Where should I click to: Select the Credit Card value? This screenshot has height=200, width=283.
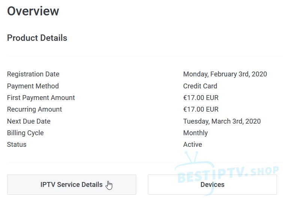(200, 86)
